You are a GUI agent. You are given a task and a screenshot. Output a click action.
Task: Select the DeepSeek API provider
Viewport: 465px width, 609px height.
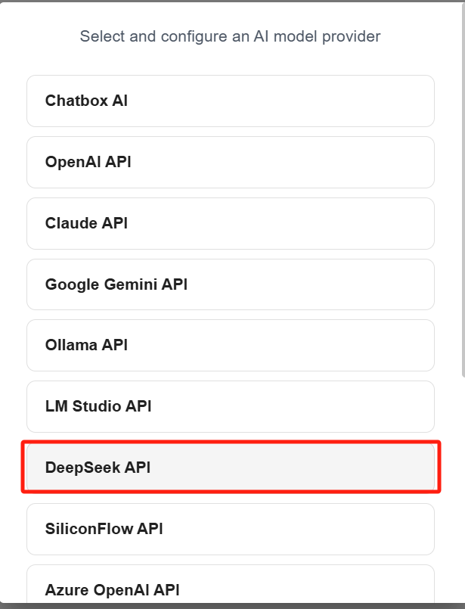pos(230,468)
